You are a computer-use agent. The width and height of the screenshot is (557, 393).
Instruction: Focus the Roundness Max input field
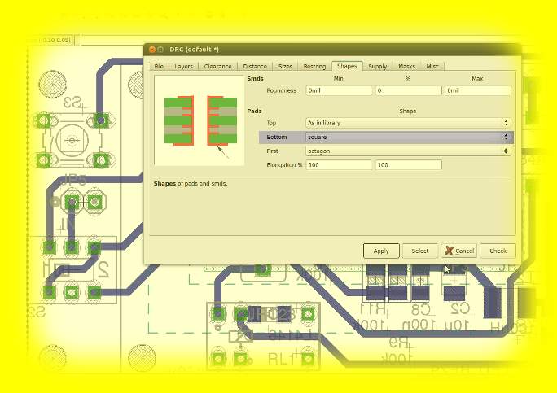(478, 91)
